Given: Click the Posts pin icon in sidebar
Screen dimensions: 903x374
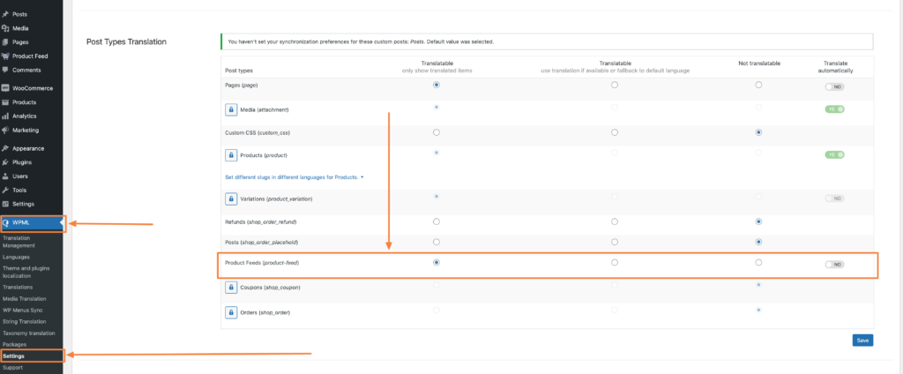Looking at the screenshot, I should 5,14.
